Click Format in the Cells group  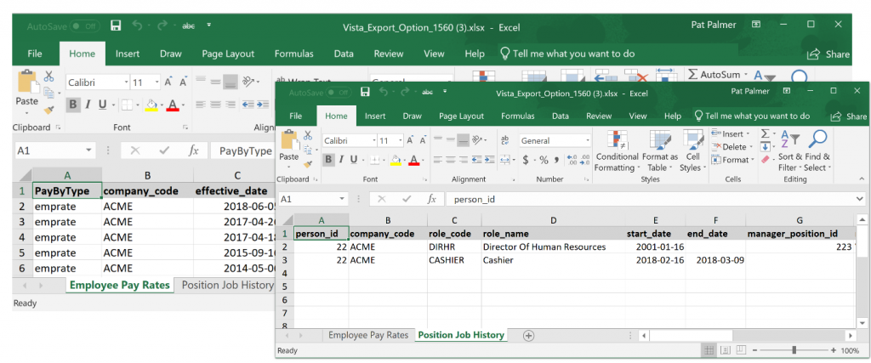732,160
